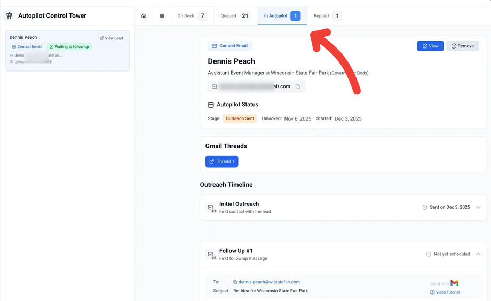Open the settings gear tab

tap(162, 16)
